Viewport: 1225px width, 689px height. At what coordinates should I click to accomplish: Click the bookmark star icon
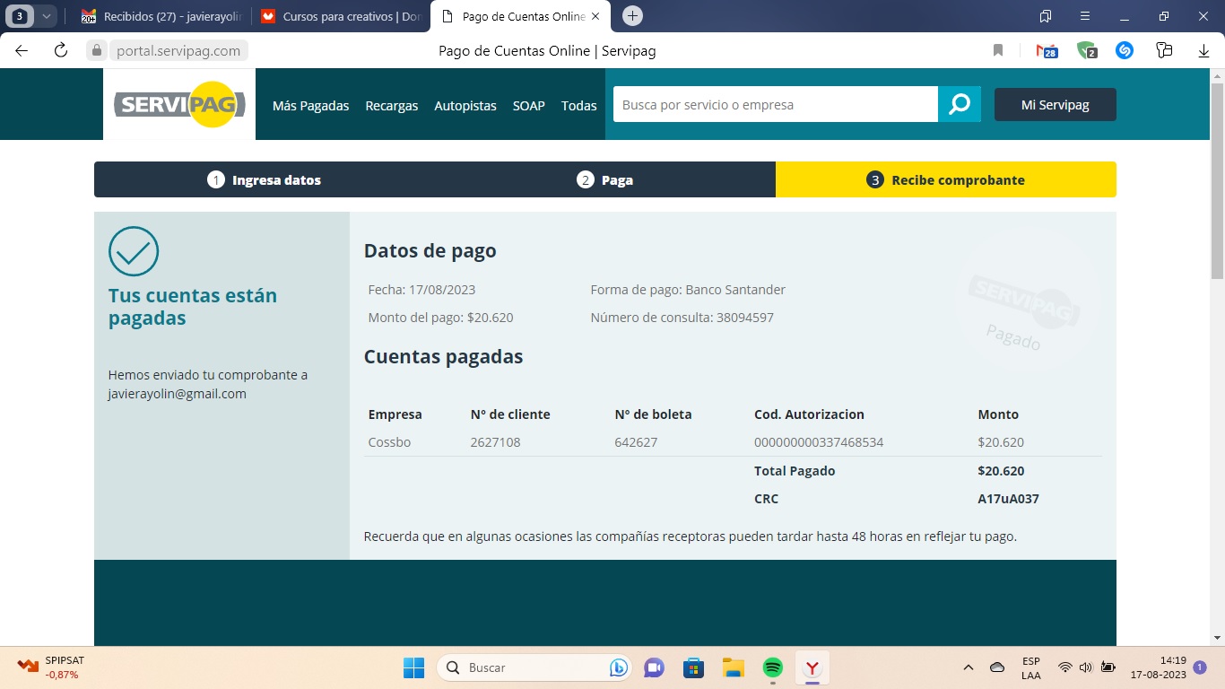click(997, 50)
